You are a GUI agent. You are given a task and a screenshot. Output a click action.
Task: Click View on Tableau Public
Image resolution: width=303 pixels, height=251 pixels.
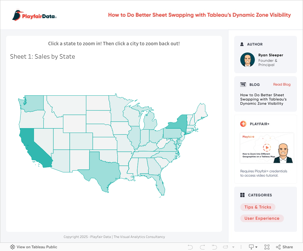(x=34, y=247)
